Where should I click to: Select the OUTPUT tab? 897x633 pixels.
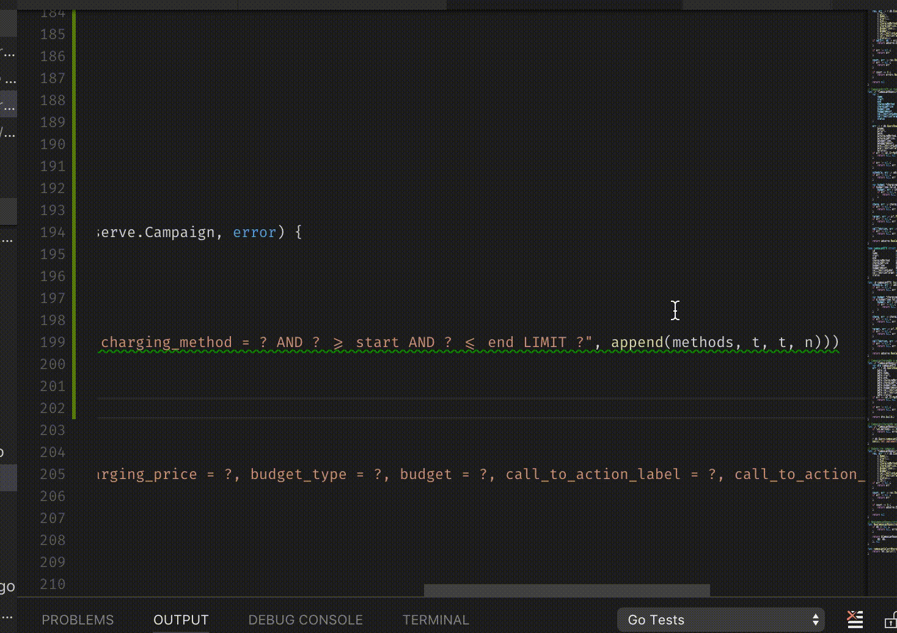tap(181, 620)
